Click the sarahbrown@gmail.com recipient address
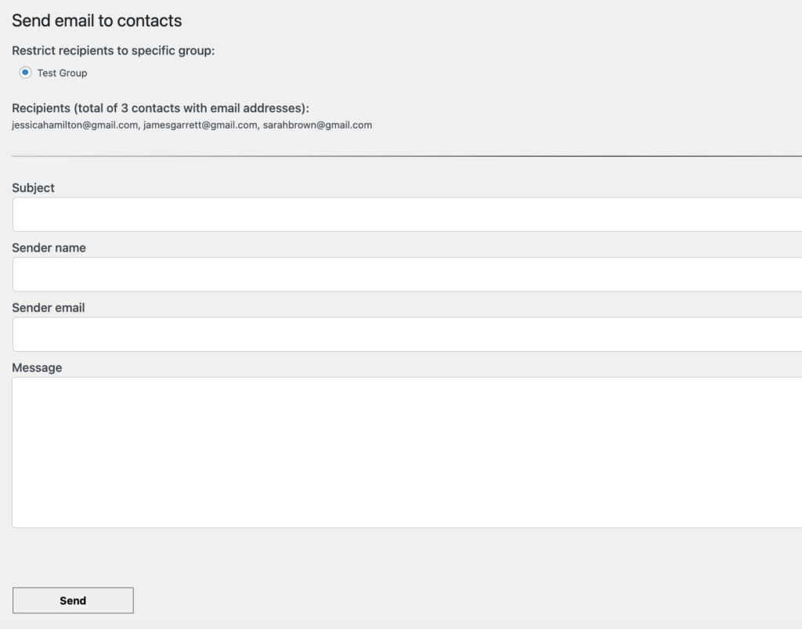802x629 pixels. [317, 125]
